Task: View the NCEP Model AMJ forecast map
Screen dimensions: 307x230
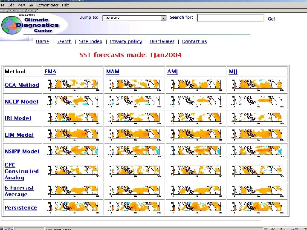Action: pos(196,101)
